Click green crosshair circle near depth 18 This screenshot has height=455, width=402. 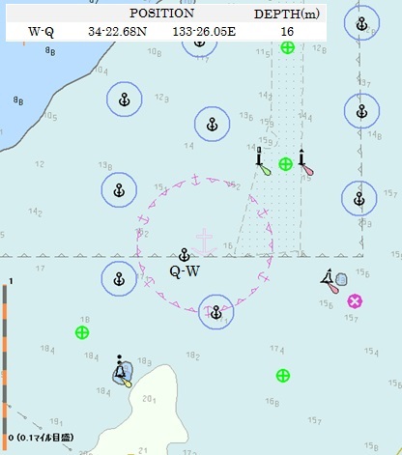[x=82, y=332]
